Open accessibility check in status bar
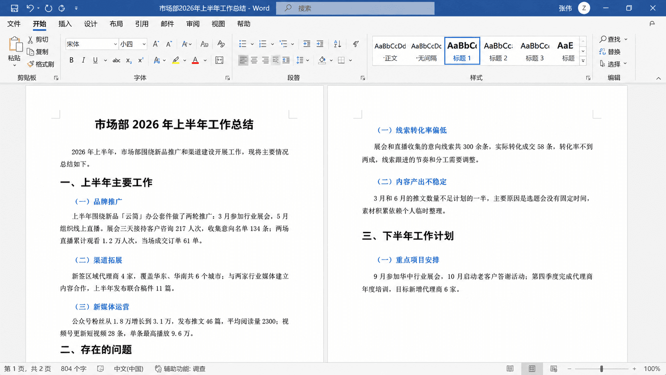The height and width of the screenshot is (375, 666). click(180, 369)
